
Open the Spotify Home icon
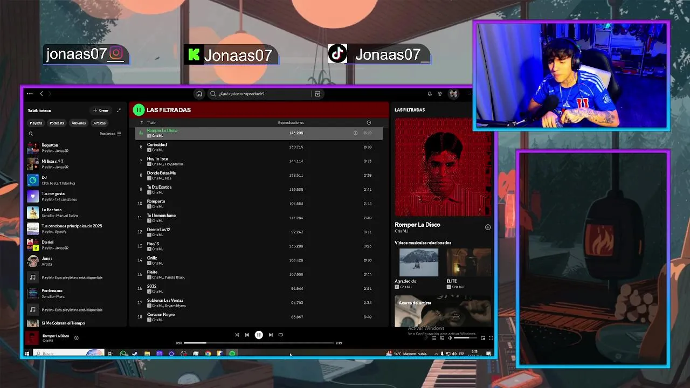point(199,94)
